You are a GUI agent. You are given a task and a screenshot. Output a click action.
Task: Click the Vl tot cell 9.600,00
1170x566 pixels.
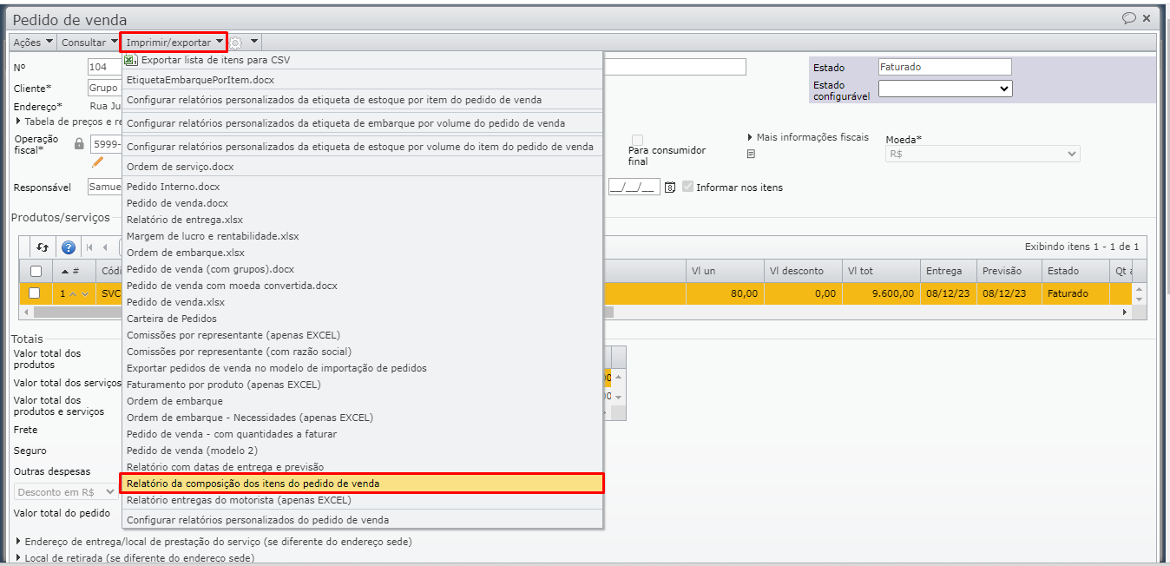pyautogui.click(x=881, y=293)
